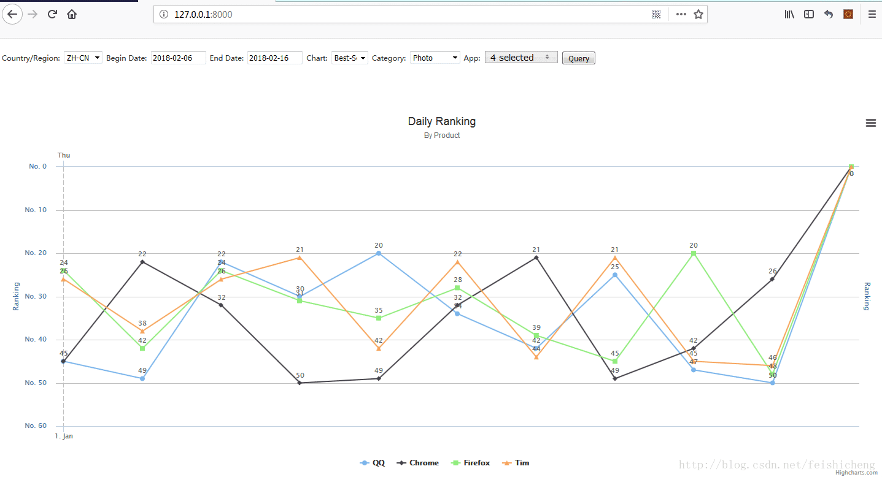The image size is (882, 477).
Task: Click the Thu label above the chart
Action: [64, 155]
